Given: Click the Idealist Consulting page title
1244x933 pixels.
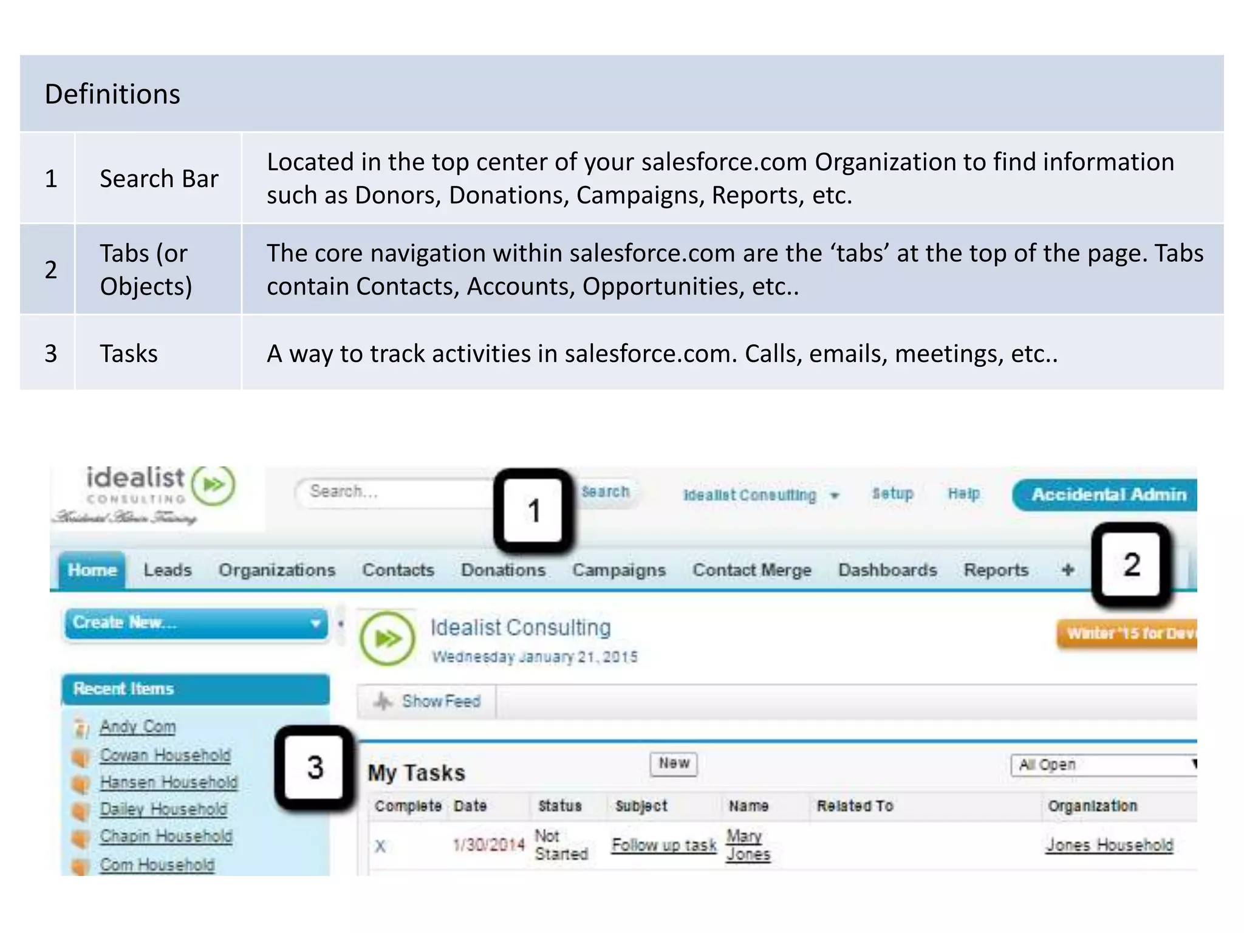Looking at the screenshot, I should (521, 627).
